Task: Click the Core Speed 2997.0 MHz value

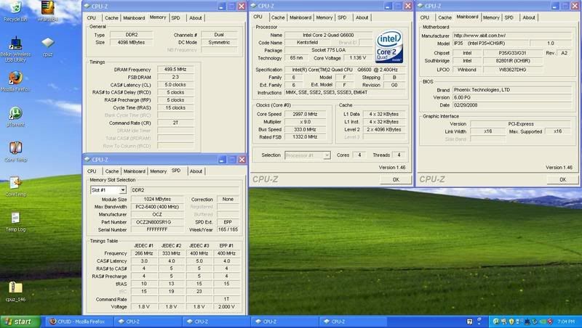Action: click(x=305, y=114)
